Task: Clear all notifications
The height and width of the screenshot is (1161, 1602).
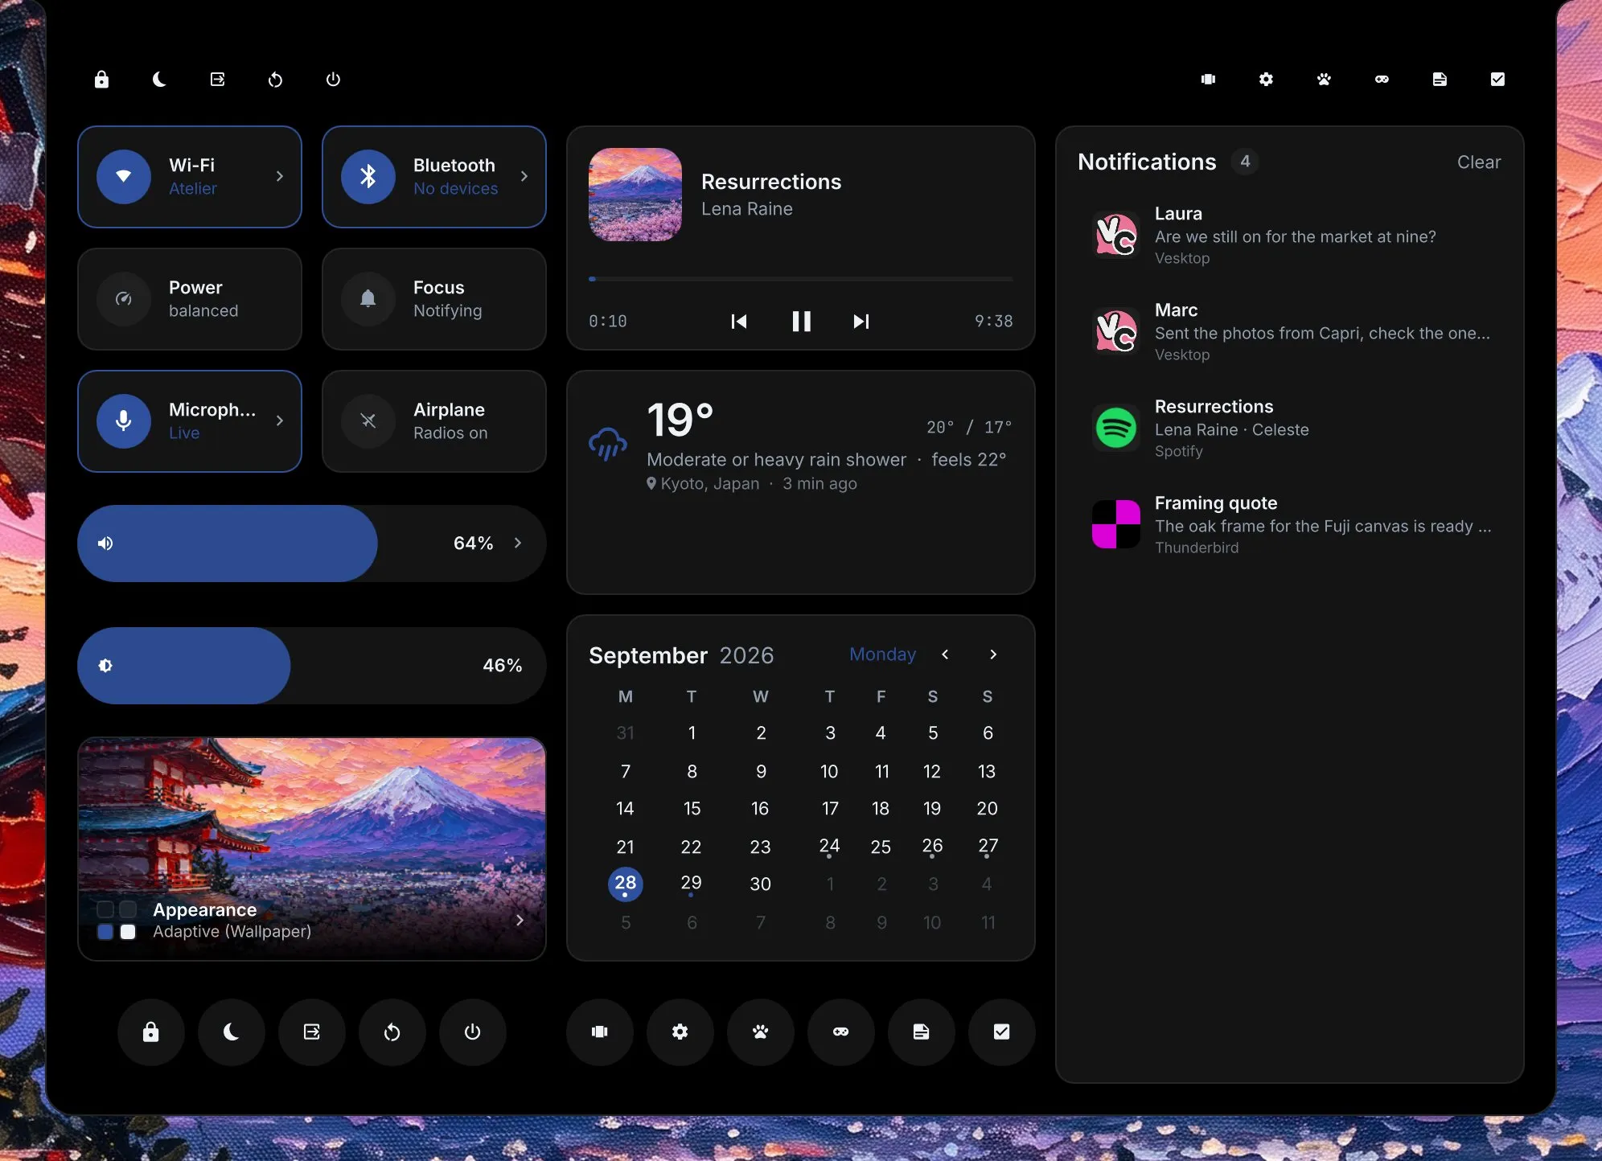Action: tap(1479, 162)
